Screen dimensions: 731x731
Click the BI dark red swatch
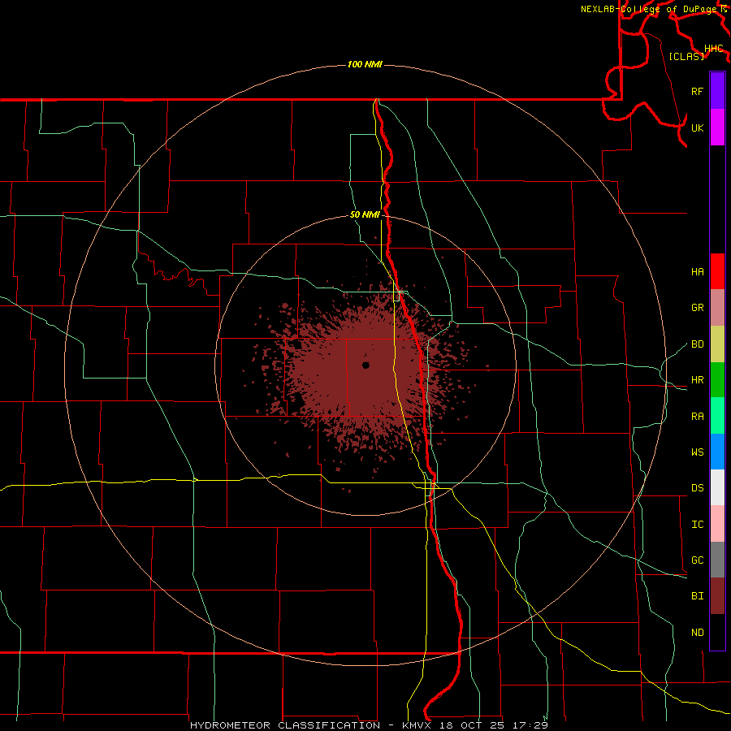pyautogui.click(x=717, y=596)
